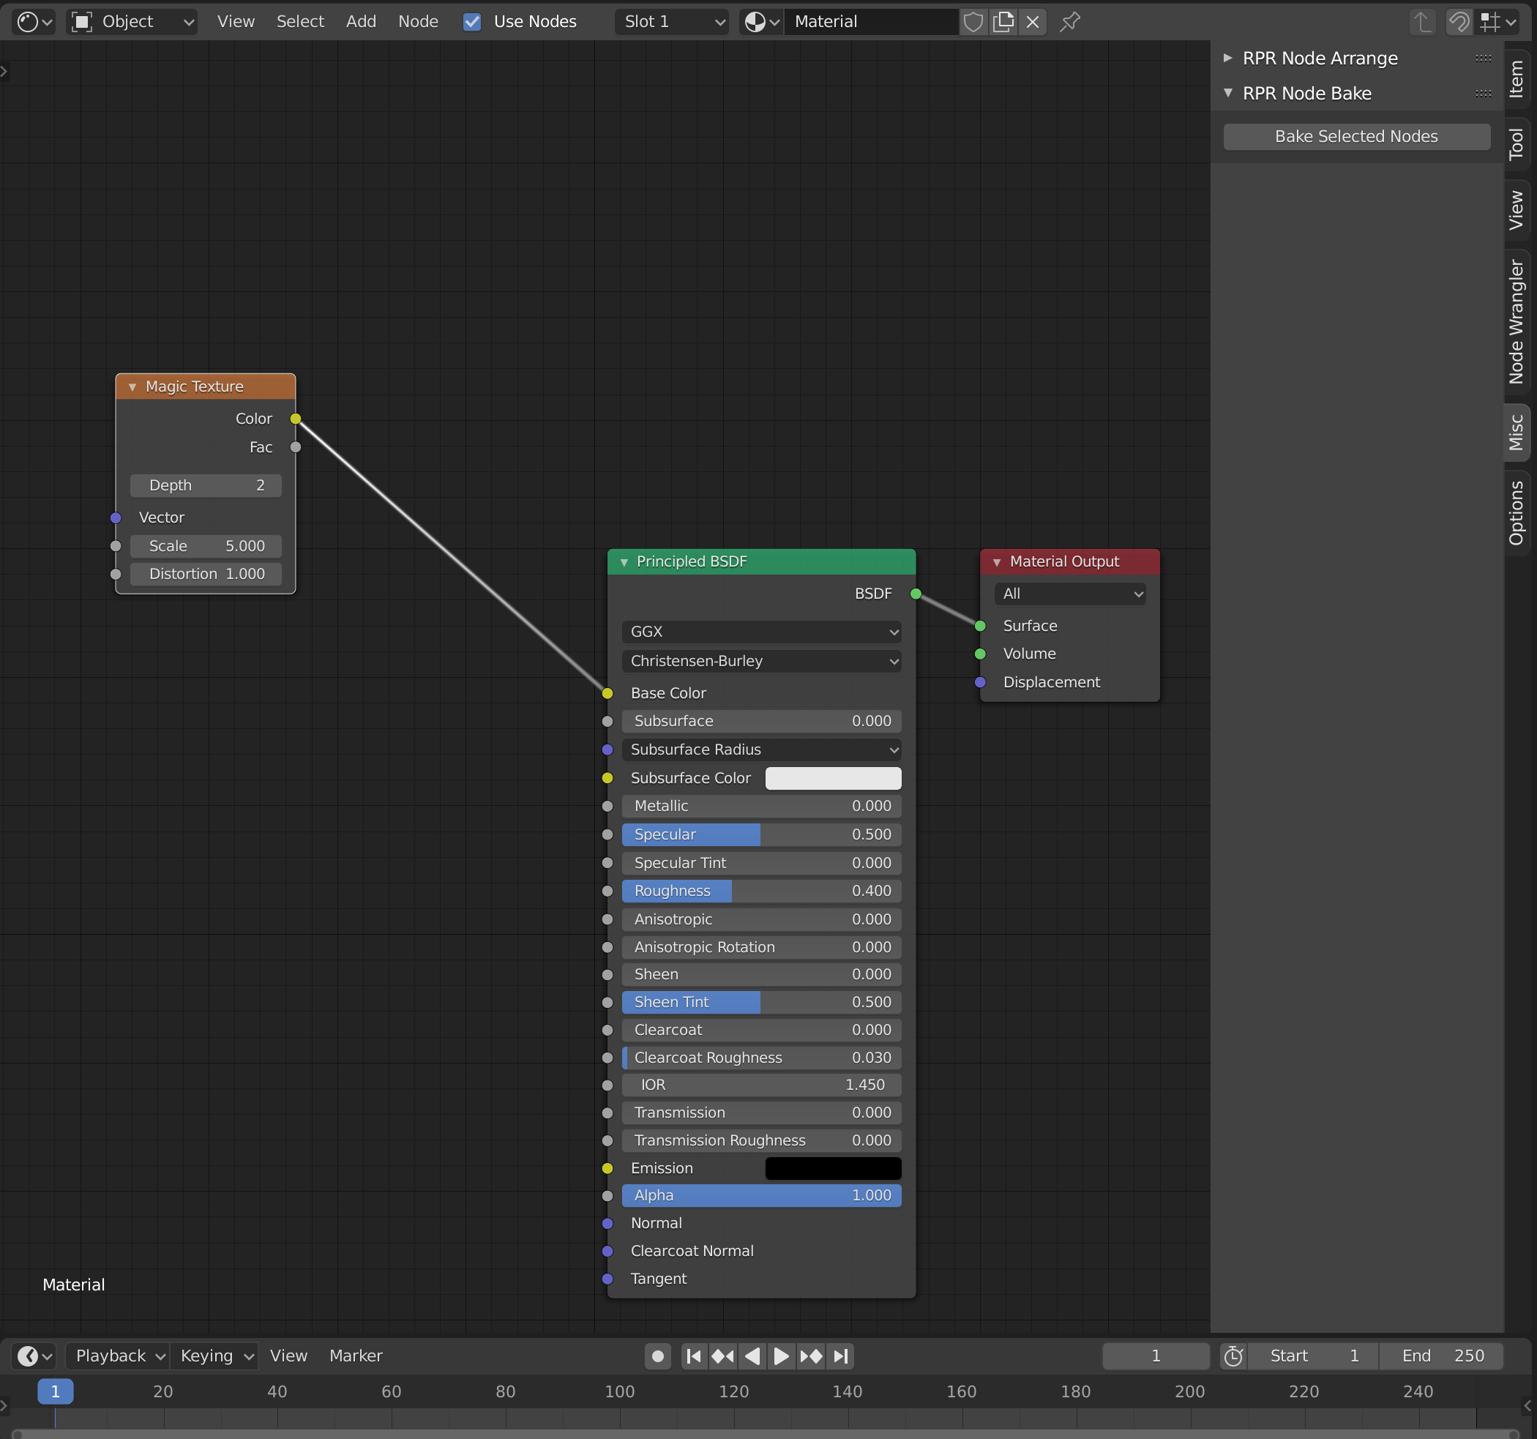
Task: Collapse the Magic Texture node
Action: 132,386
